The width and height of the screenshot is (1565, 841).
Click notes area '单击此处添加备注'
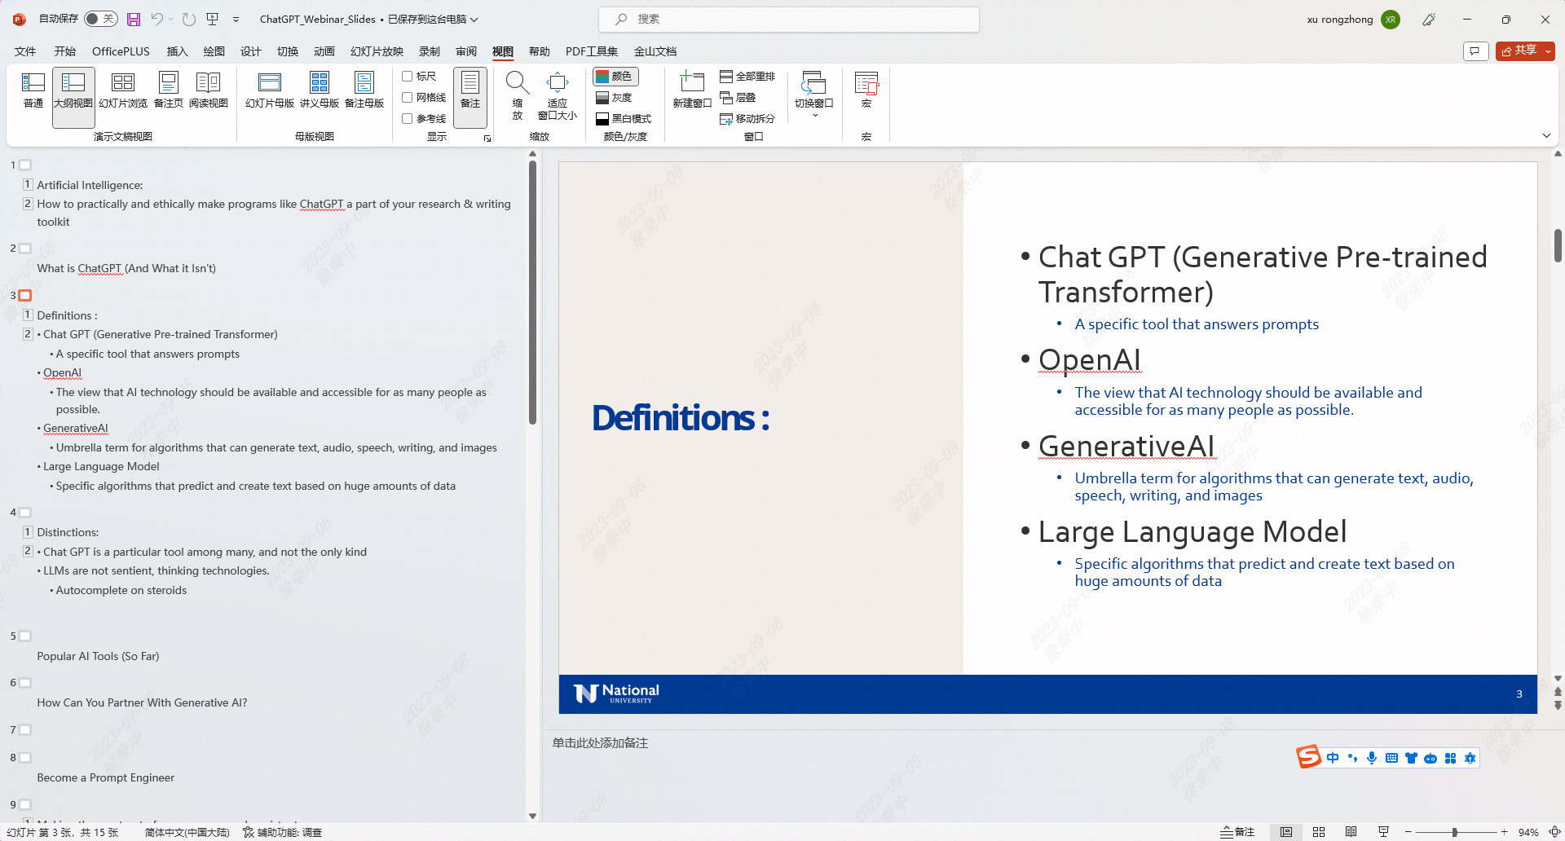600,743
